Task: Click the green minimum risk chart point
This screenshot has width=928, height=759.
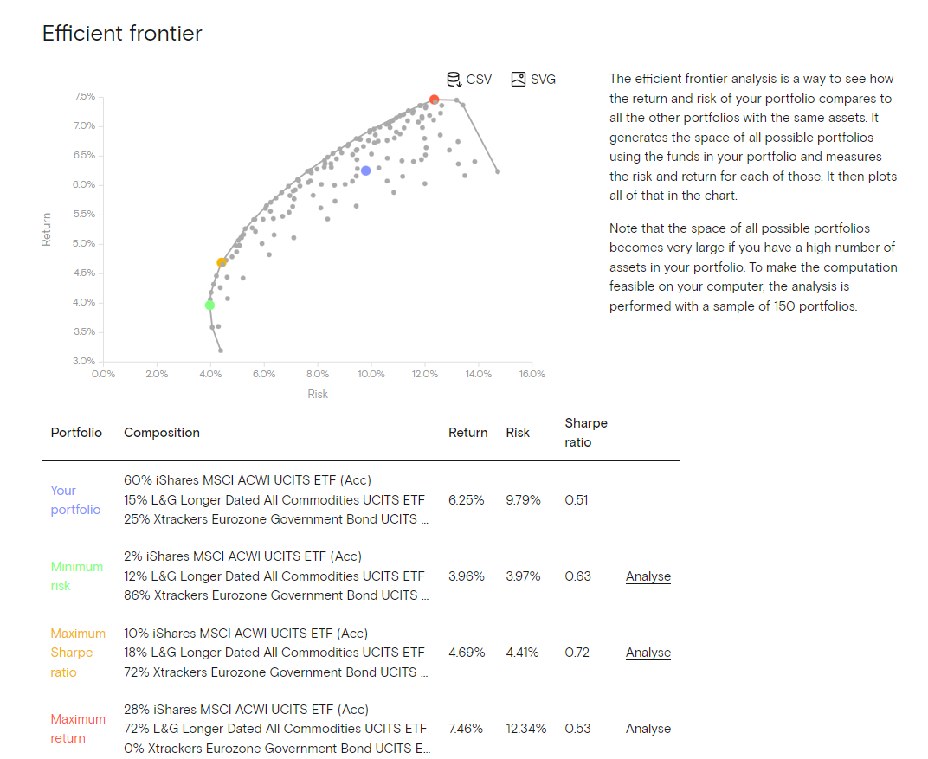Action: click(209, 305)
